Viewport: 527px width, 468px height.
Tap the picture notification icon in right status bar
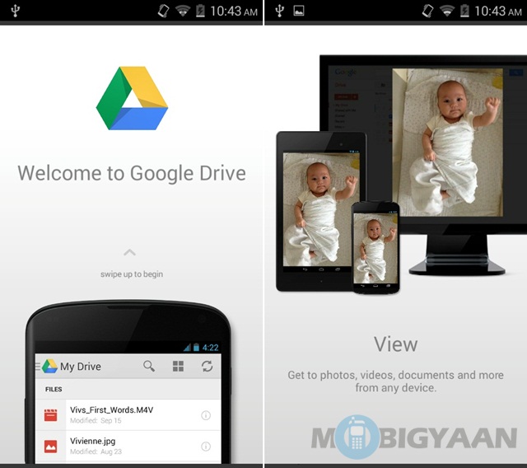coord(299,11)
